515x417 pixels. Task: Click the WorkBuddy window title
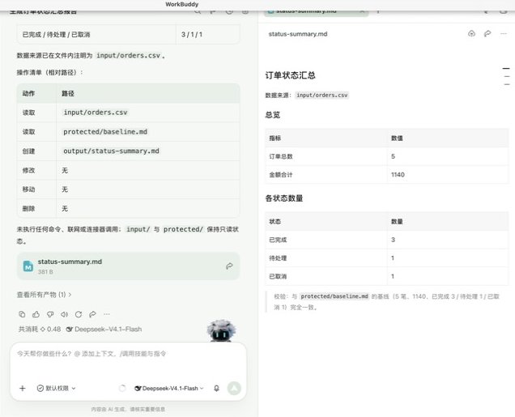(181, 4)
